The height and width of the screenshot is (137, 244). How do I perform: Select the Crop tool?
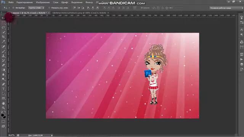[3, 37]
